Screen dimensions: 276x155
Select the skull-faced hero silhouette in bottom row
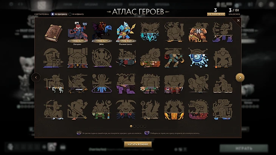pos(198,109)
